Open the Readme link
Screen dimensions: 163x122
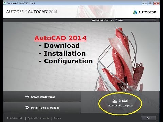[x=57, y=118]
